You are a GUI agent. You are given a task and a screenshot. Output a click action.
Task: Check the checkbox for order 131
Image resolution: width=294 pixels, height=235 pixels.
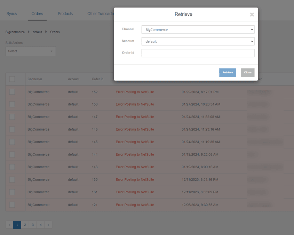point(12,192)
